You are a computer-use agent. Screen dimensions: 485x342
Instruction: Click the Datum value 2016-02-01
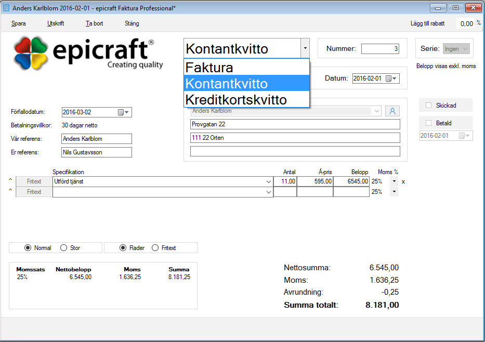click(368, 78)
